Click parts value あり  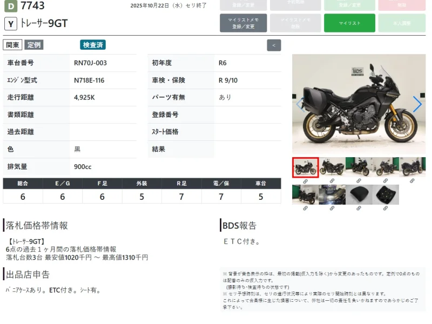[x=225, y=97]
